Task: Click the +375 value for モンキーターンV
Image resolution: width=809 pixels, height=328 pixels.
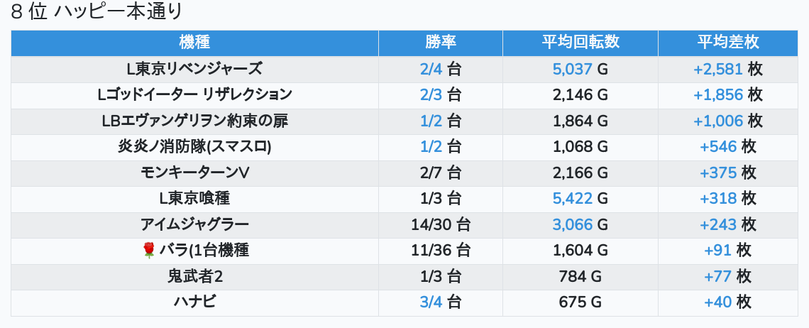Action: point(717,173)
